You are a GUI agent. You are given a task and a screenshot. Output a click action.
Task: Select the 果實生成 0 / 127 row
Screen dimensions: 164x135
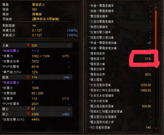click(40, 31)
